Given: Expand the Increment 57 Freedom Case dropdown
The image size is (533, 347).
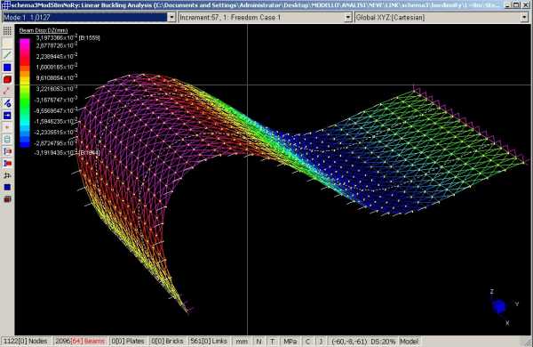Looking at the screenshot, I should click(x=347, y=18).
